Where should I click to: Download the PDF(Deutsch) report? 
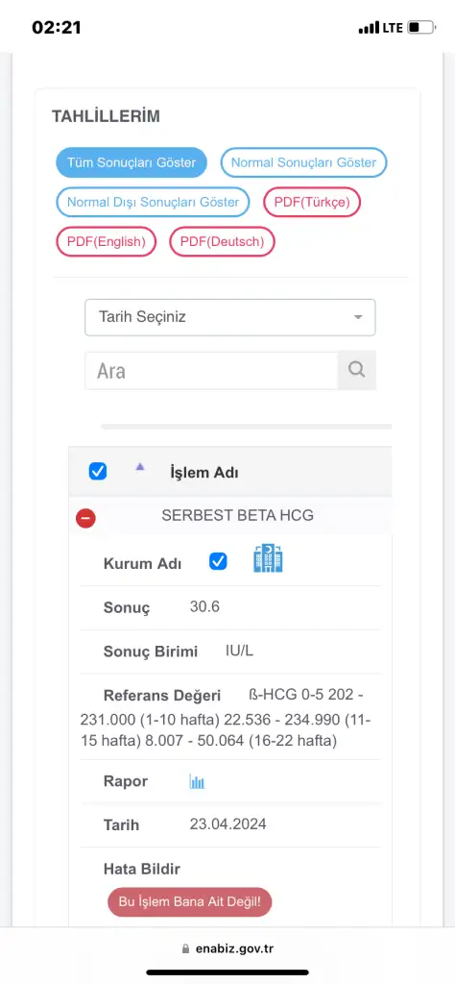pyautogui.click(x=222, y=241)
